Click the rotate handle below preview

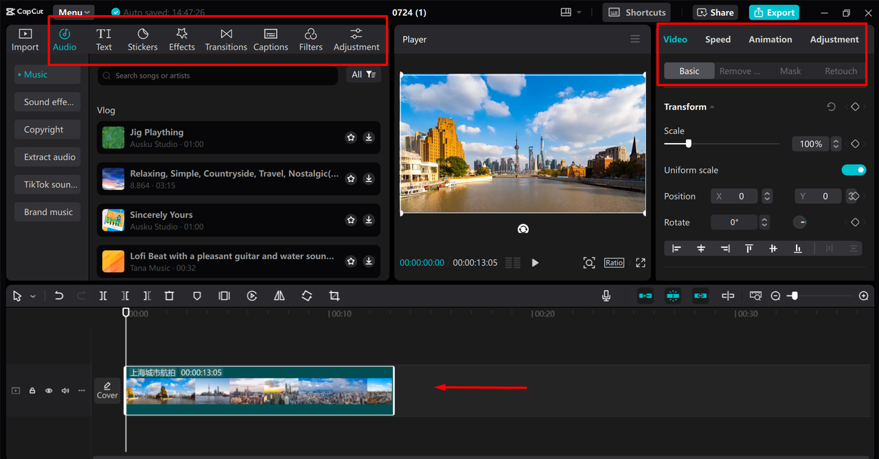click(523, 229)
